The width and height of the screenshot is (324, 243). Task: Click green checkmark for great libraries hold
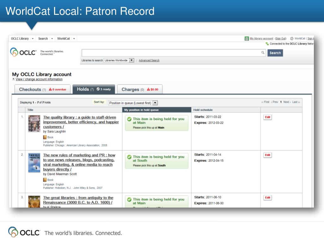pyautogui.click(x=129, y=199)
